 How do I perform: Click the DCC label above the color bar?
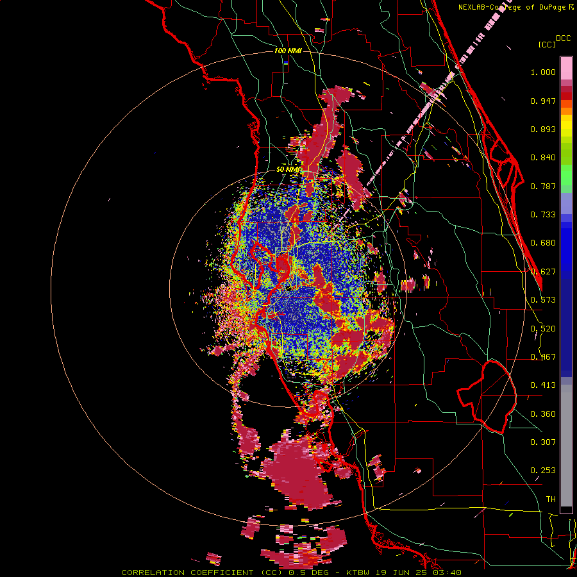(x=563, y=38)
